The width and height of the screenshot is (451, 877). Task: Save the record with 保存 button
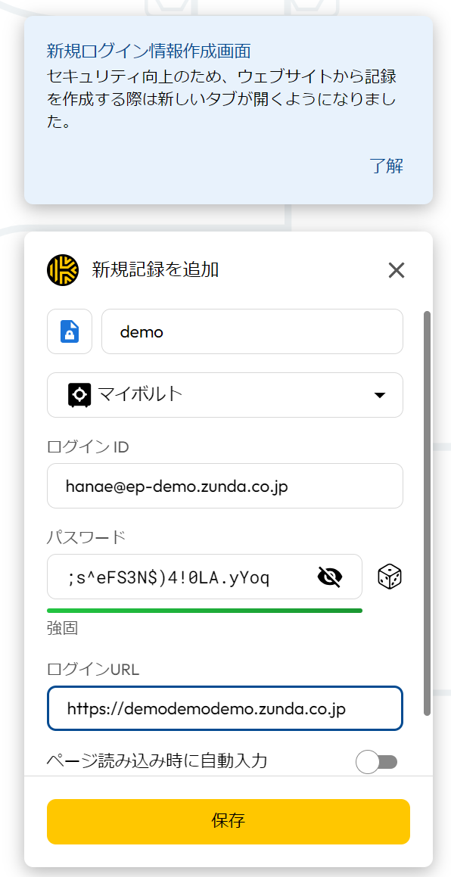229,822
